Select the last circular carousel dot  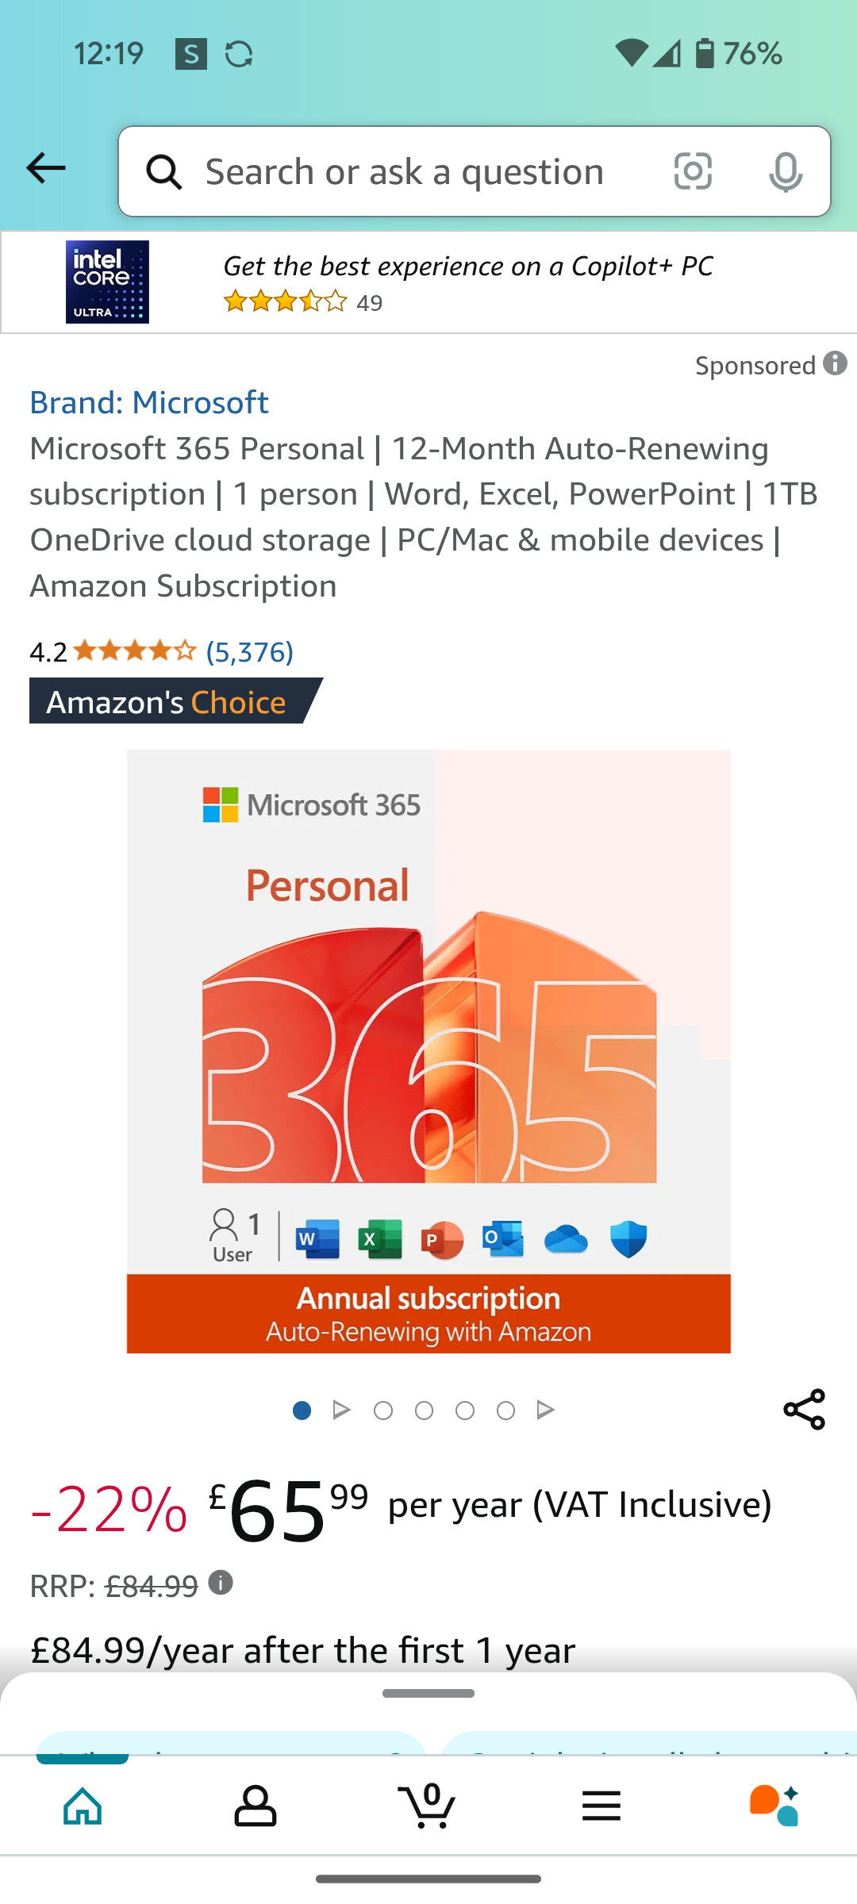[505, 1411]
